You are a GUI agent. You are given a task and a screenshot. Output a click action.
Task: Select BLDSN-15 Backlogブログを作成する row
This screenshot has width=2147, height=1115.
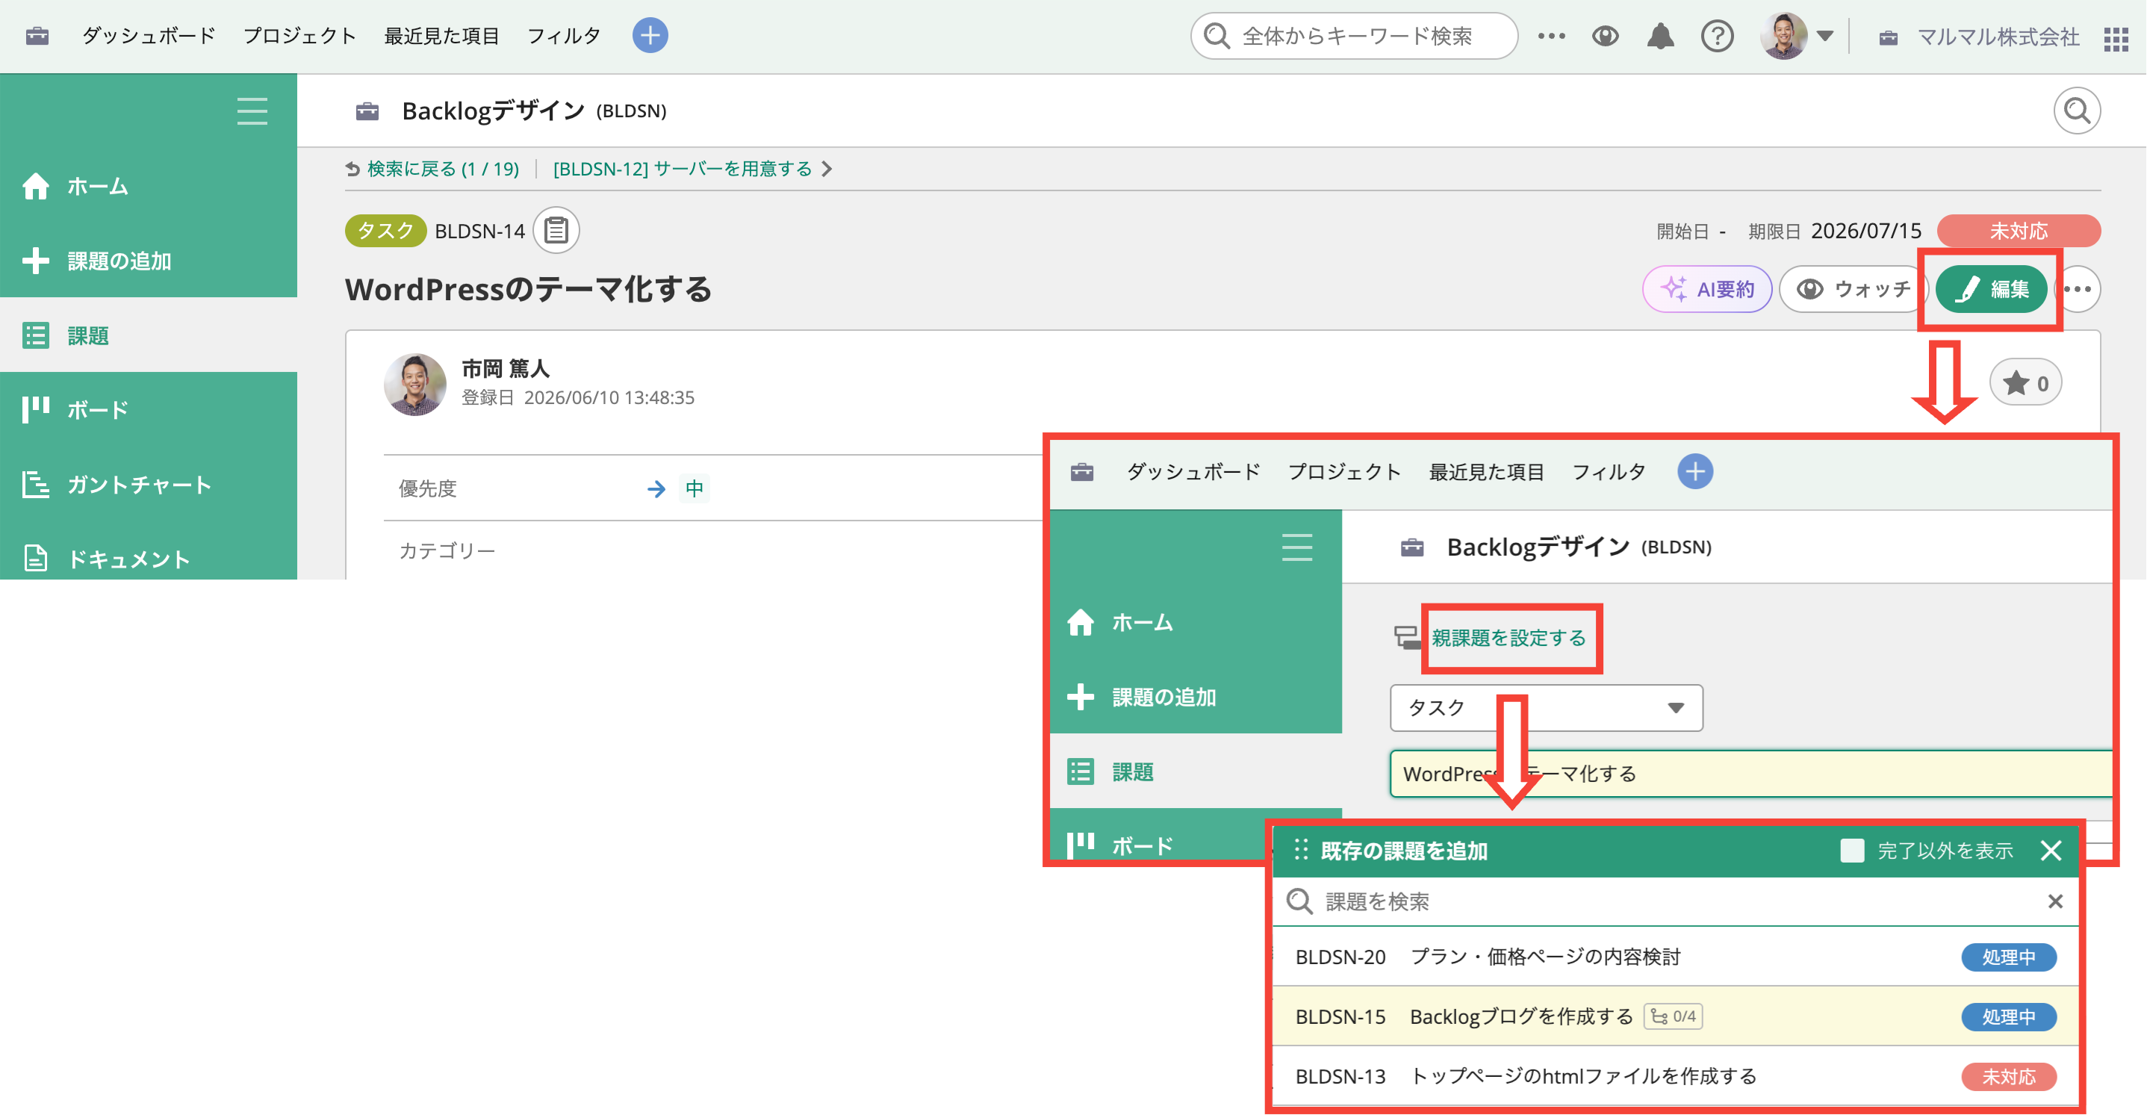(x=1675, y=1016)
